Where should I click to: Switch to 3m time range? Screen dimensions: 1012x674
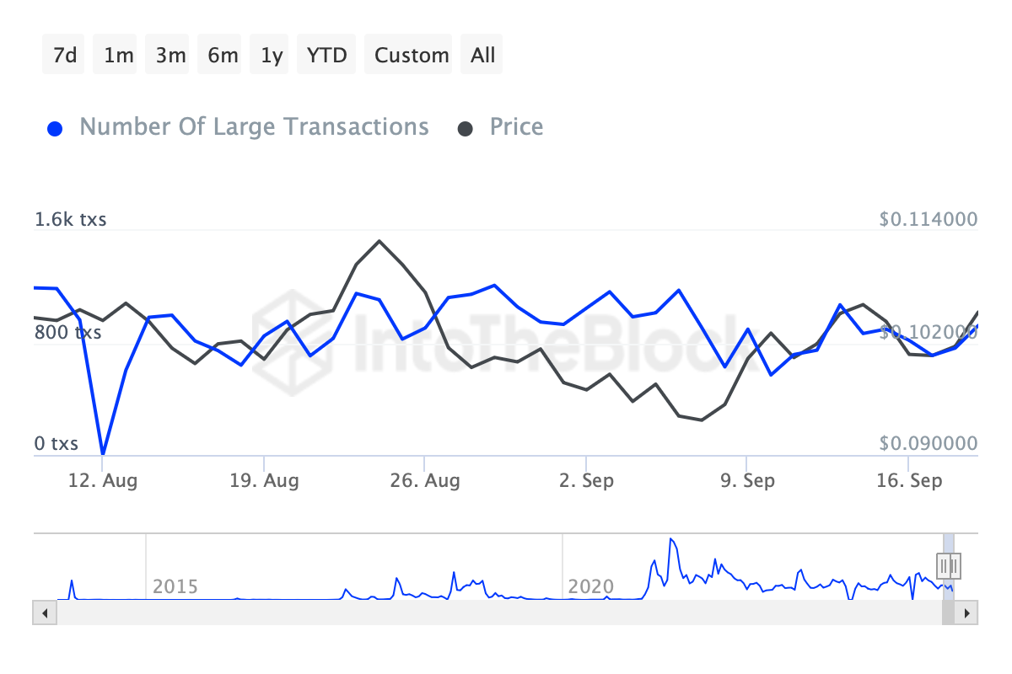170,55
